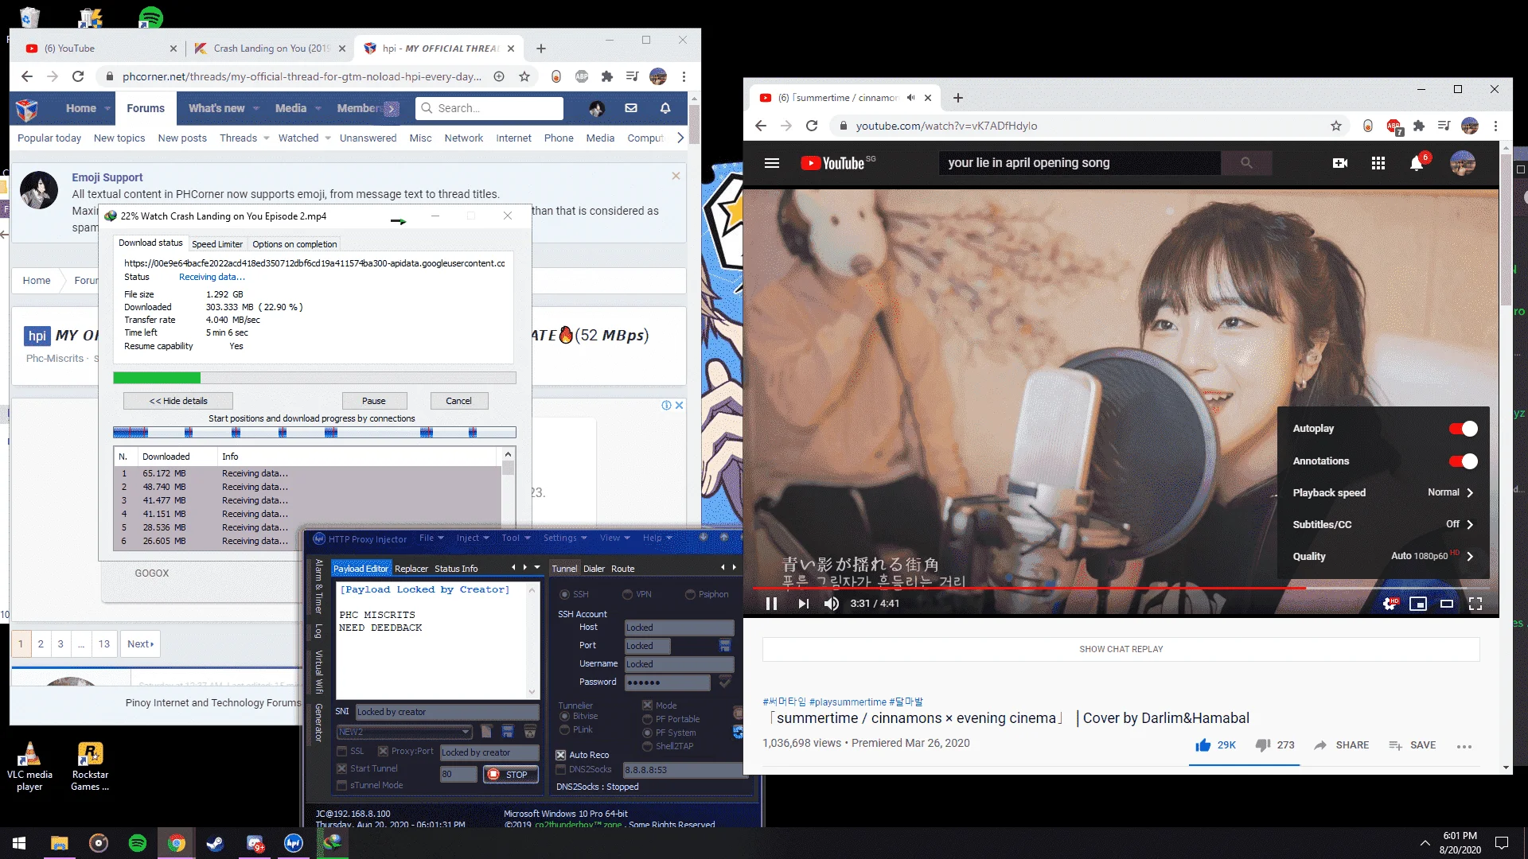Expand the Subtitles/CC option

coord(1383,524)
